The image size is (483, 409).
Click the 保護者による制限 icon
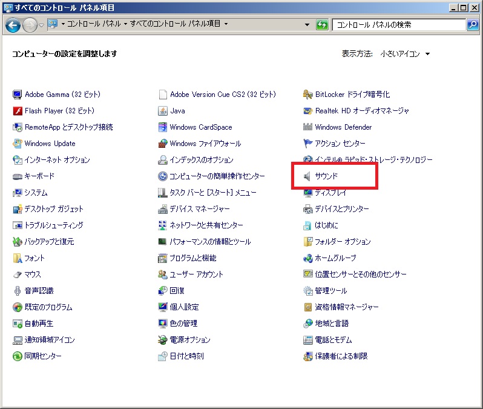307,356
